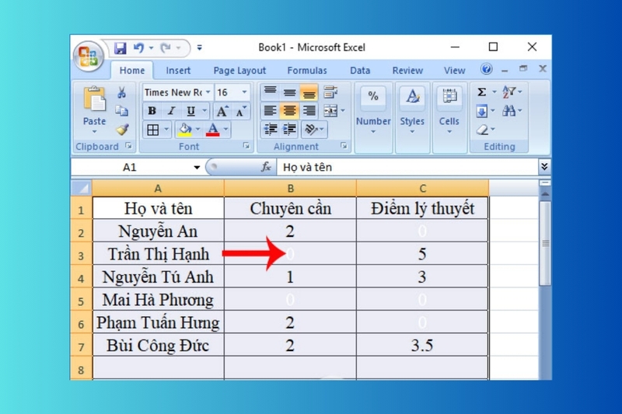Screen dimensions: 622x414
Task: Redo the last action
Action: click(166, 48)
